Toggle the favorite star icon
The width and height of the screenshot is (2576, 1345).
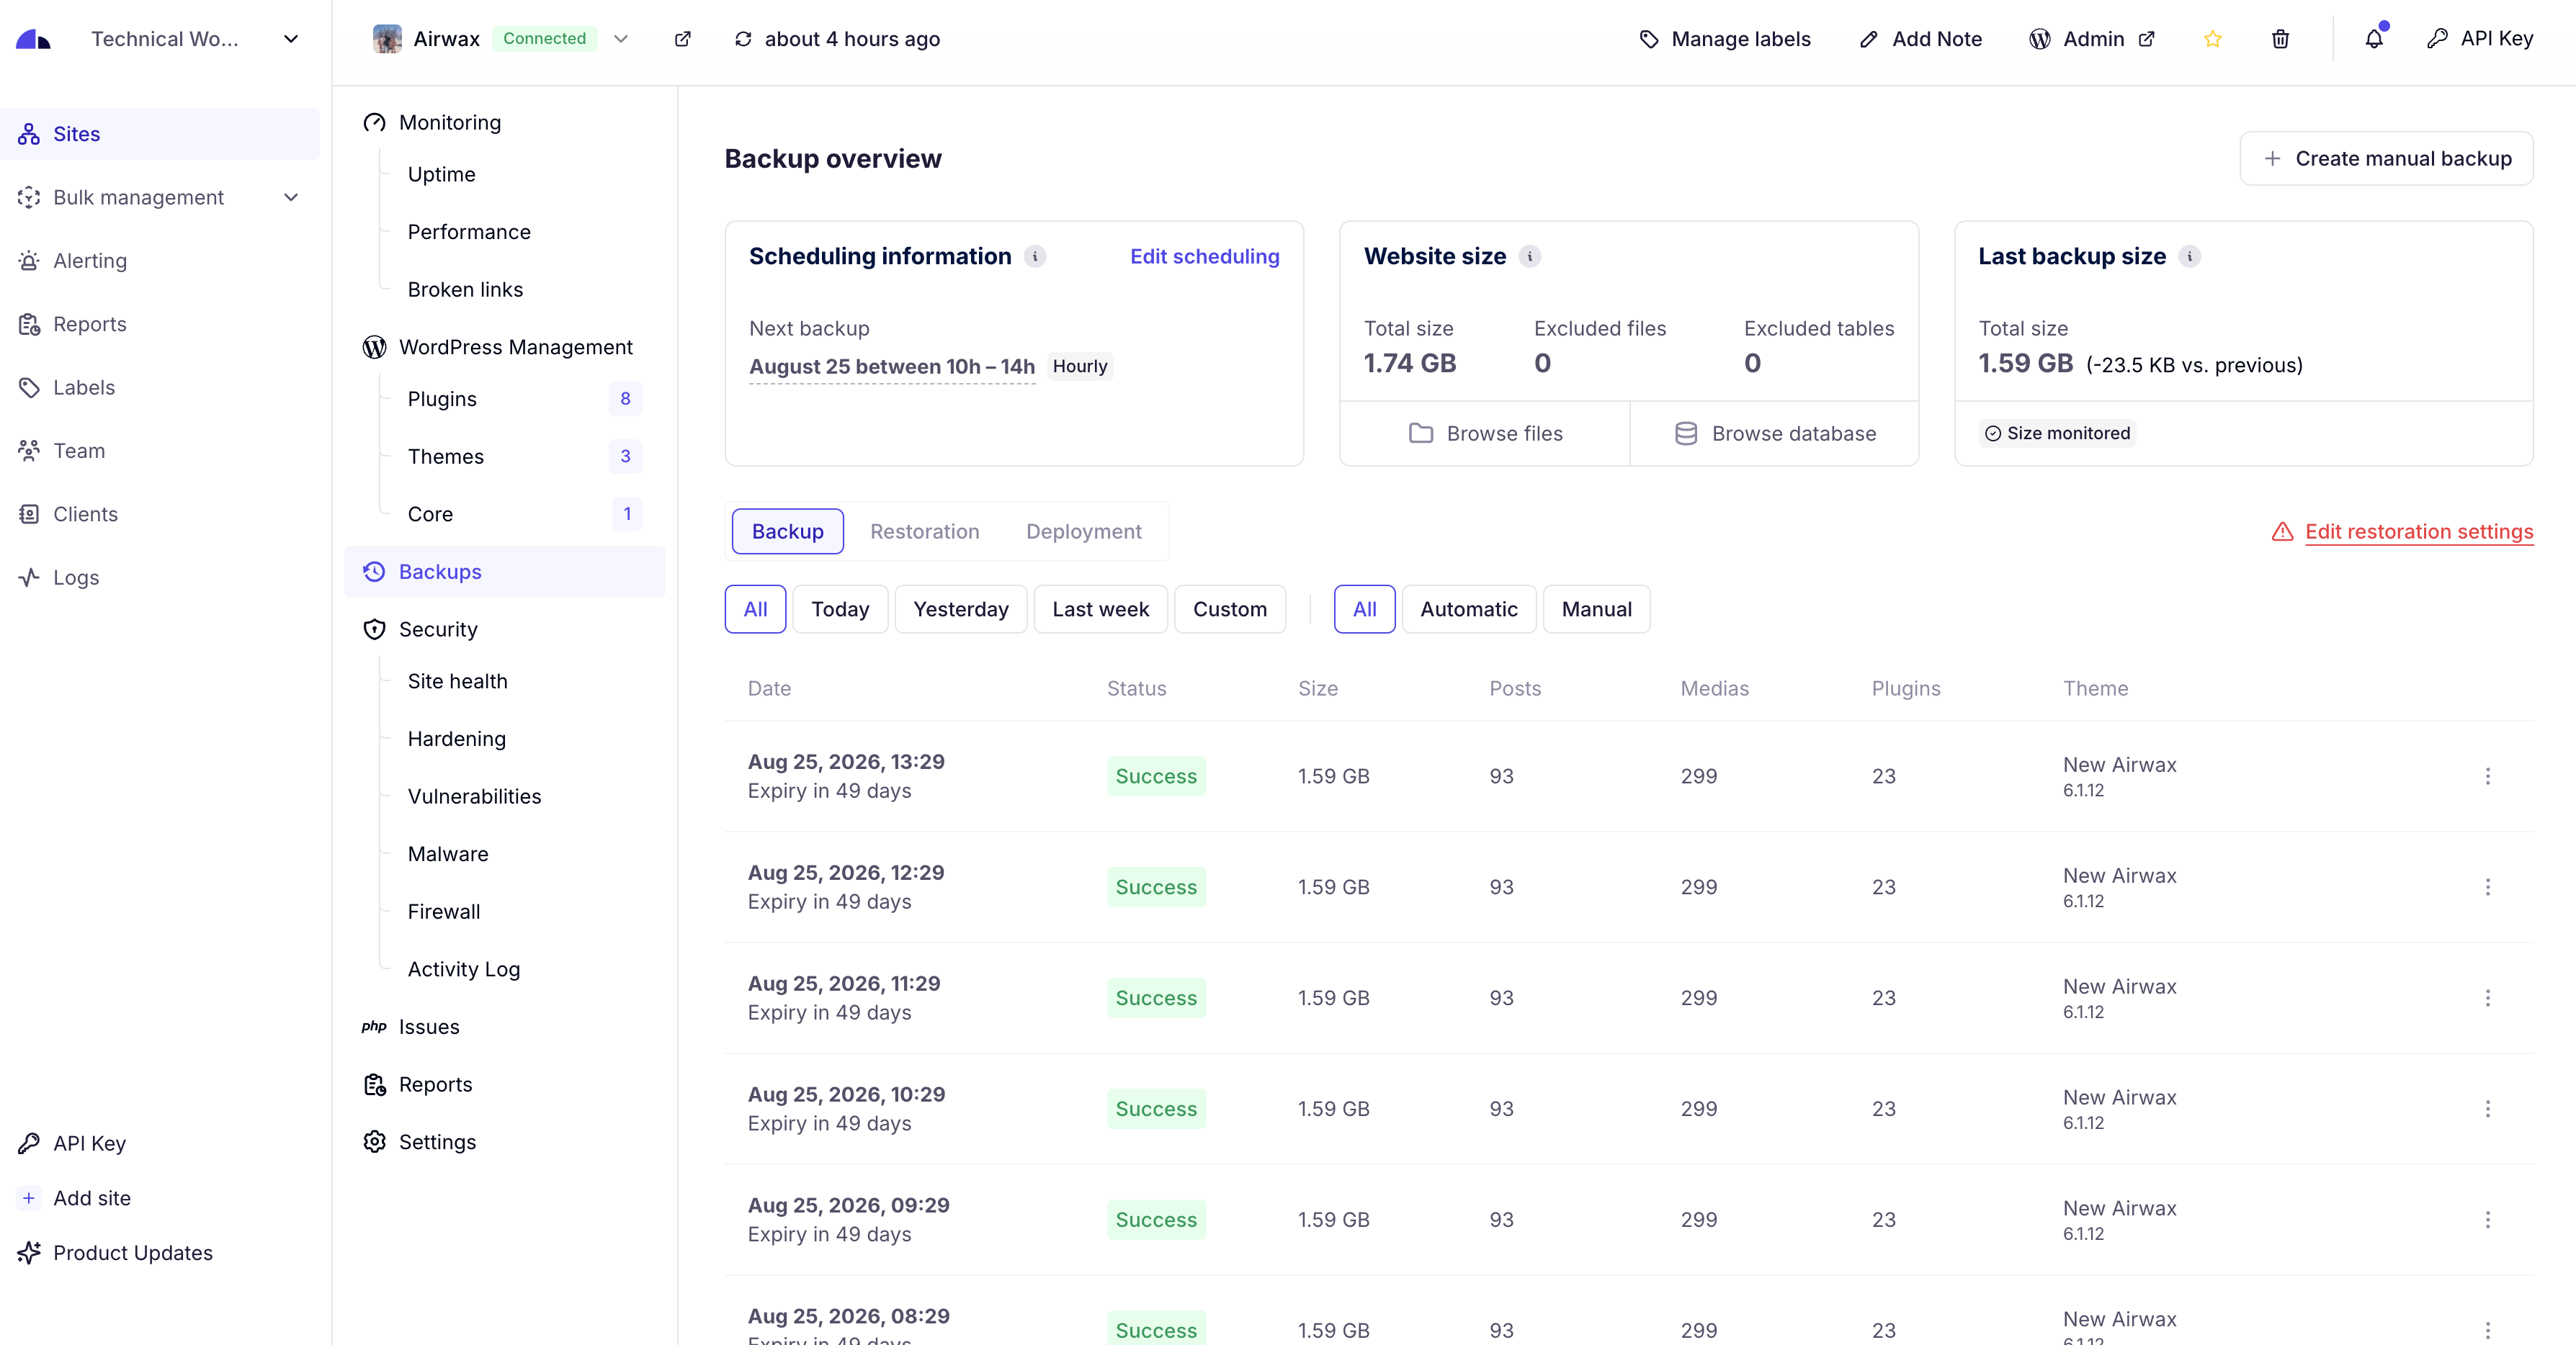[2213, 39]
